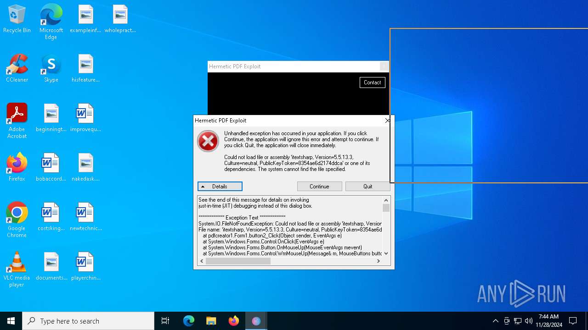Open CCleaner desktop shortcut

point(17,69)
